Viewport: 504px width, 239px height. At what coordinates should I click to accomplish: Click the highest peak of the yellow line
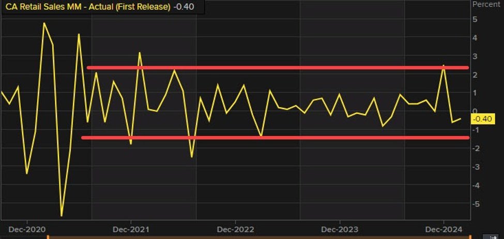tap(44, 23)
